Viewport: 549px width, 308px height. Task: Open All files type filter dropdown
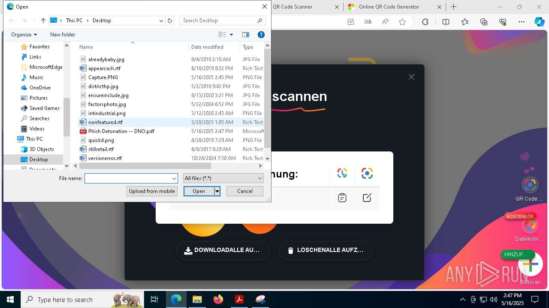(x=223, y=178)
